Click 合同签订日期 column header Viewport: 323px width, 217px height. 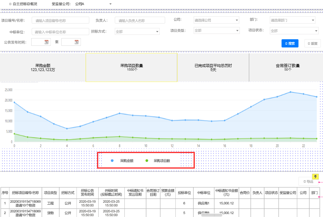click(x=153, y=193)
